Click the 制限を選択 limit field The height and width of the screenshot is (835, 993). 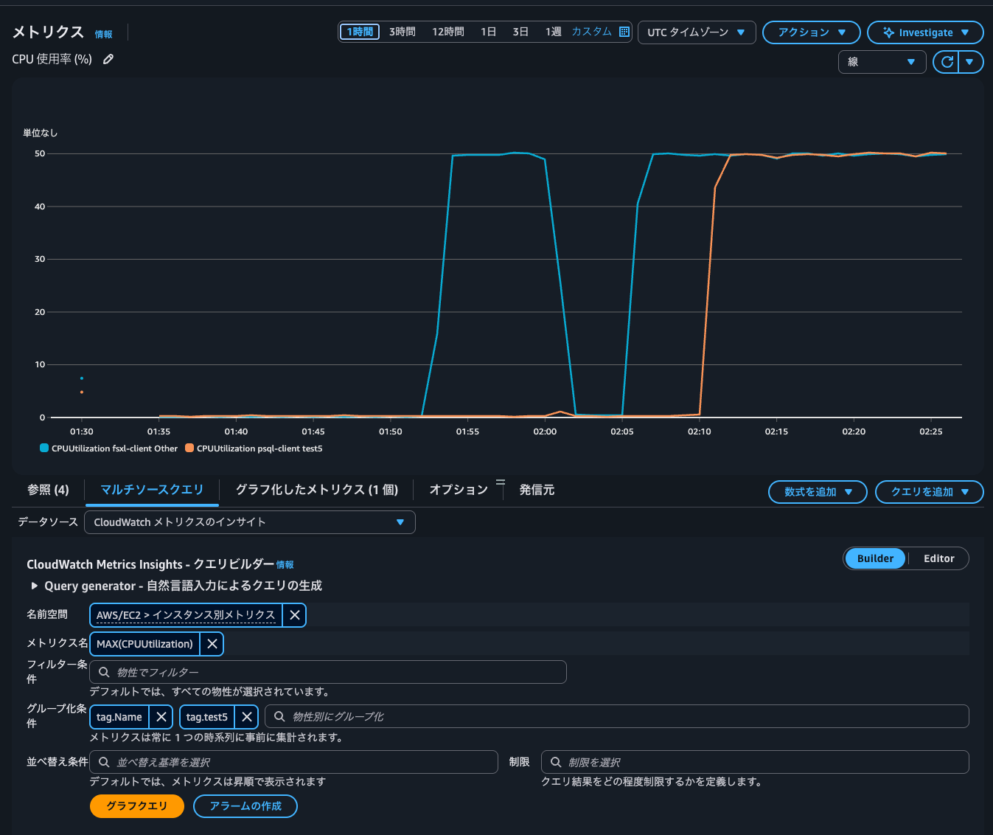coord(755,762)
